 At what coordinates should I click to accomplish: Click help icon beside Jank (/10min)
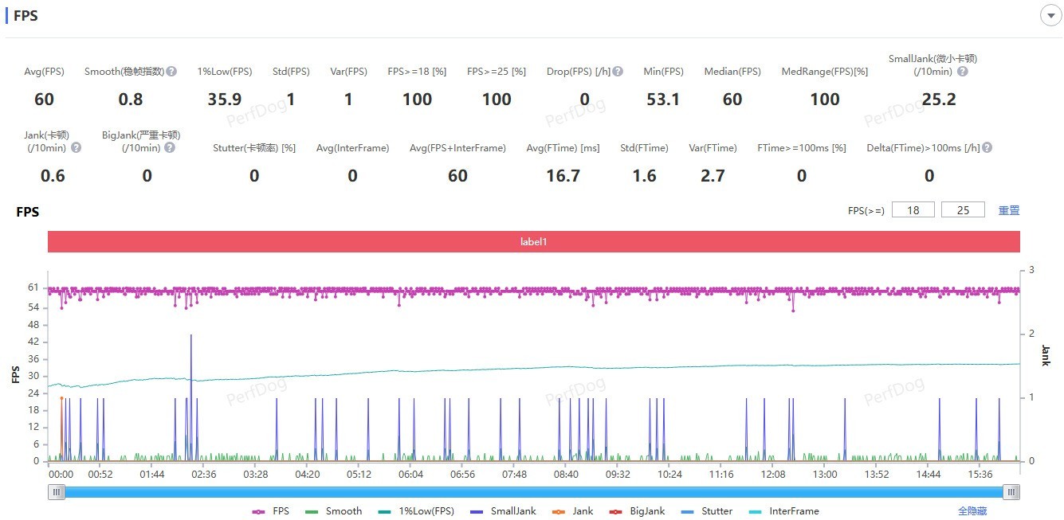tap(76, 147)
